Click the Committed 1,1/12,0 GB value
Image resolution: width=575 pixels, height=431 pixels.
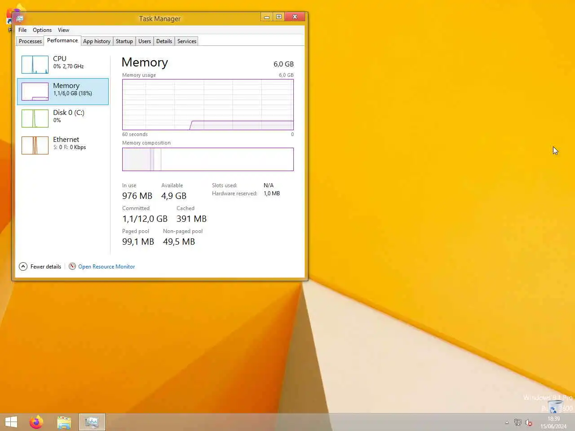tap(145, 219)
